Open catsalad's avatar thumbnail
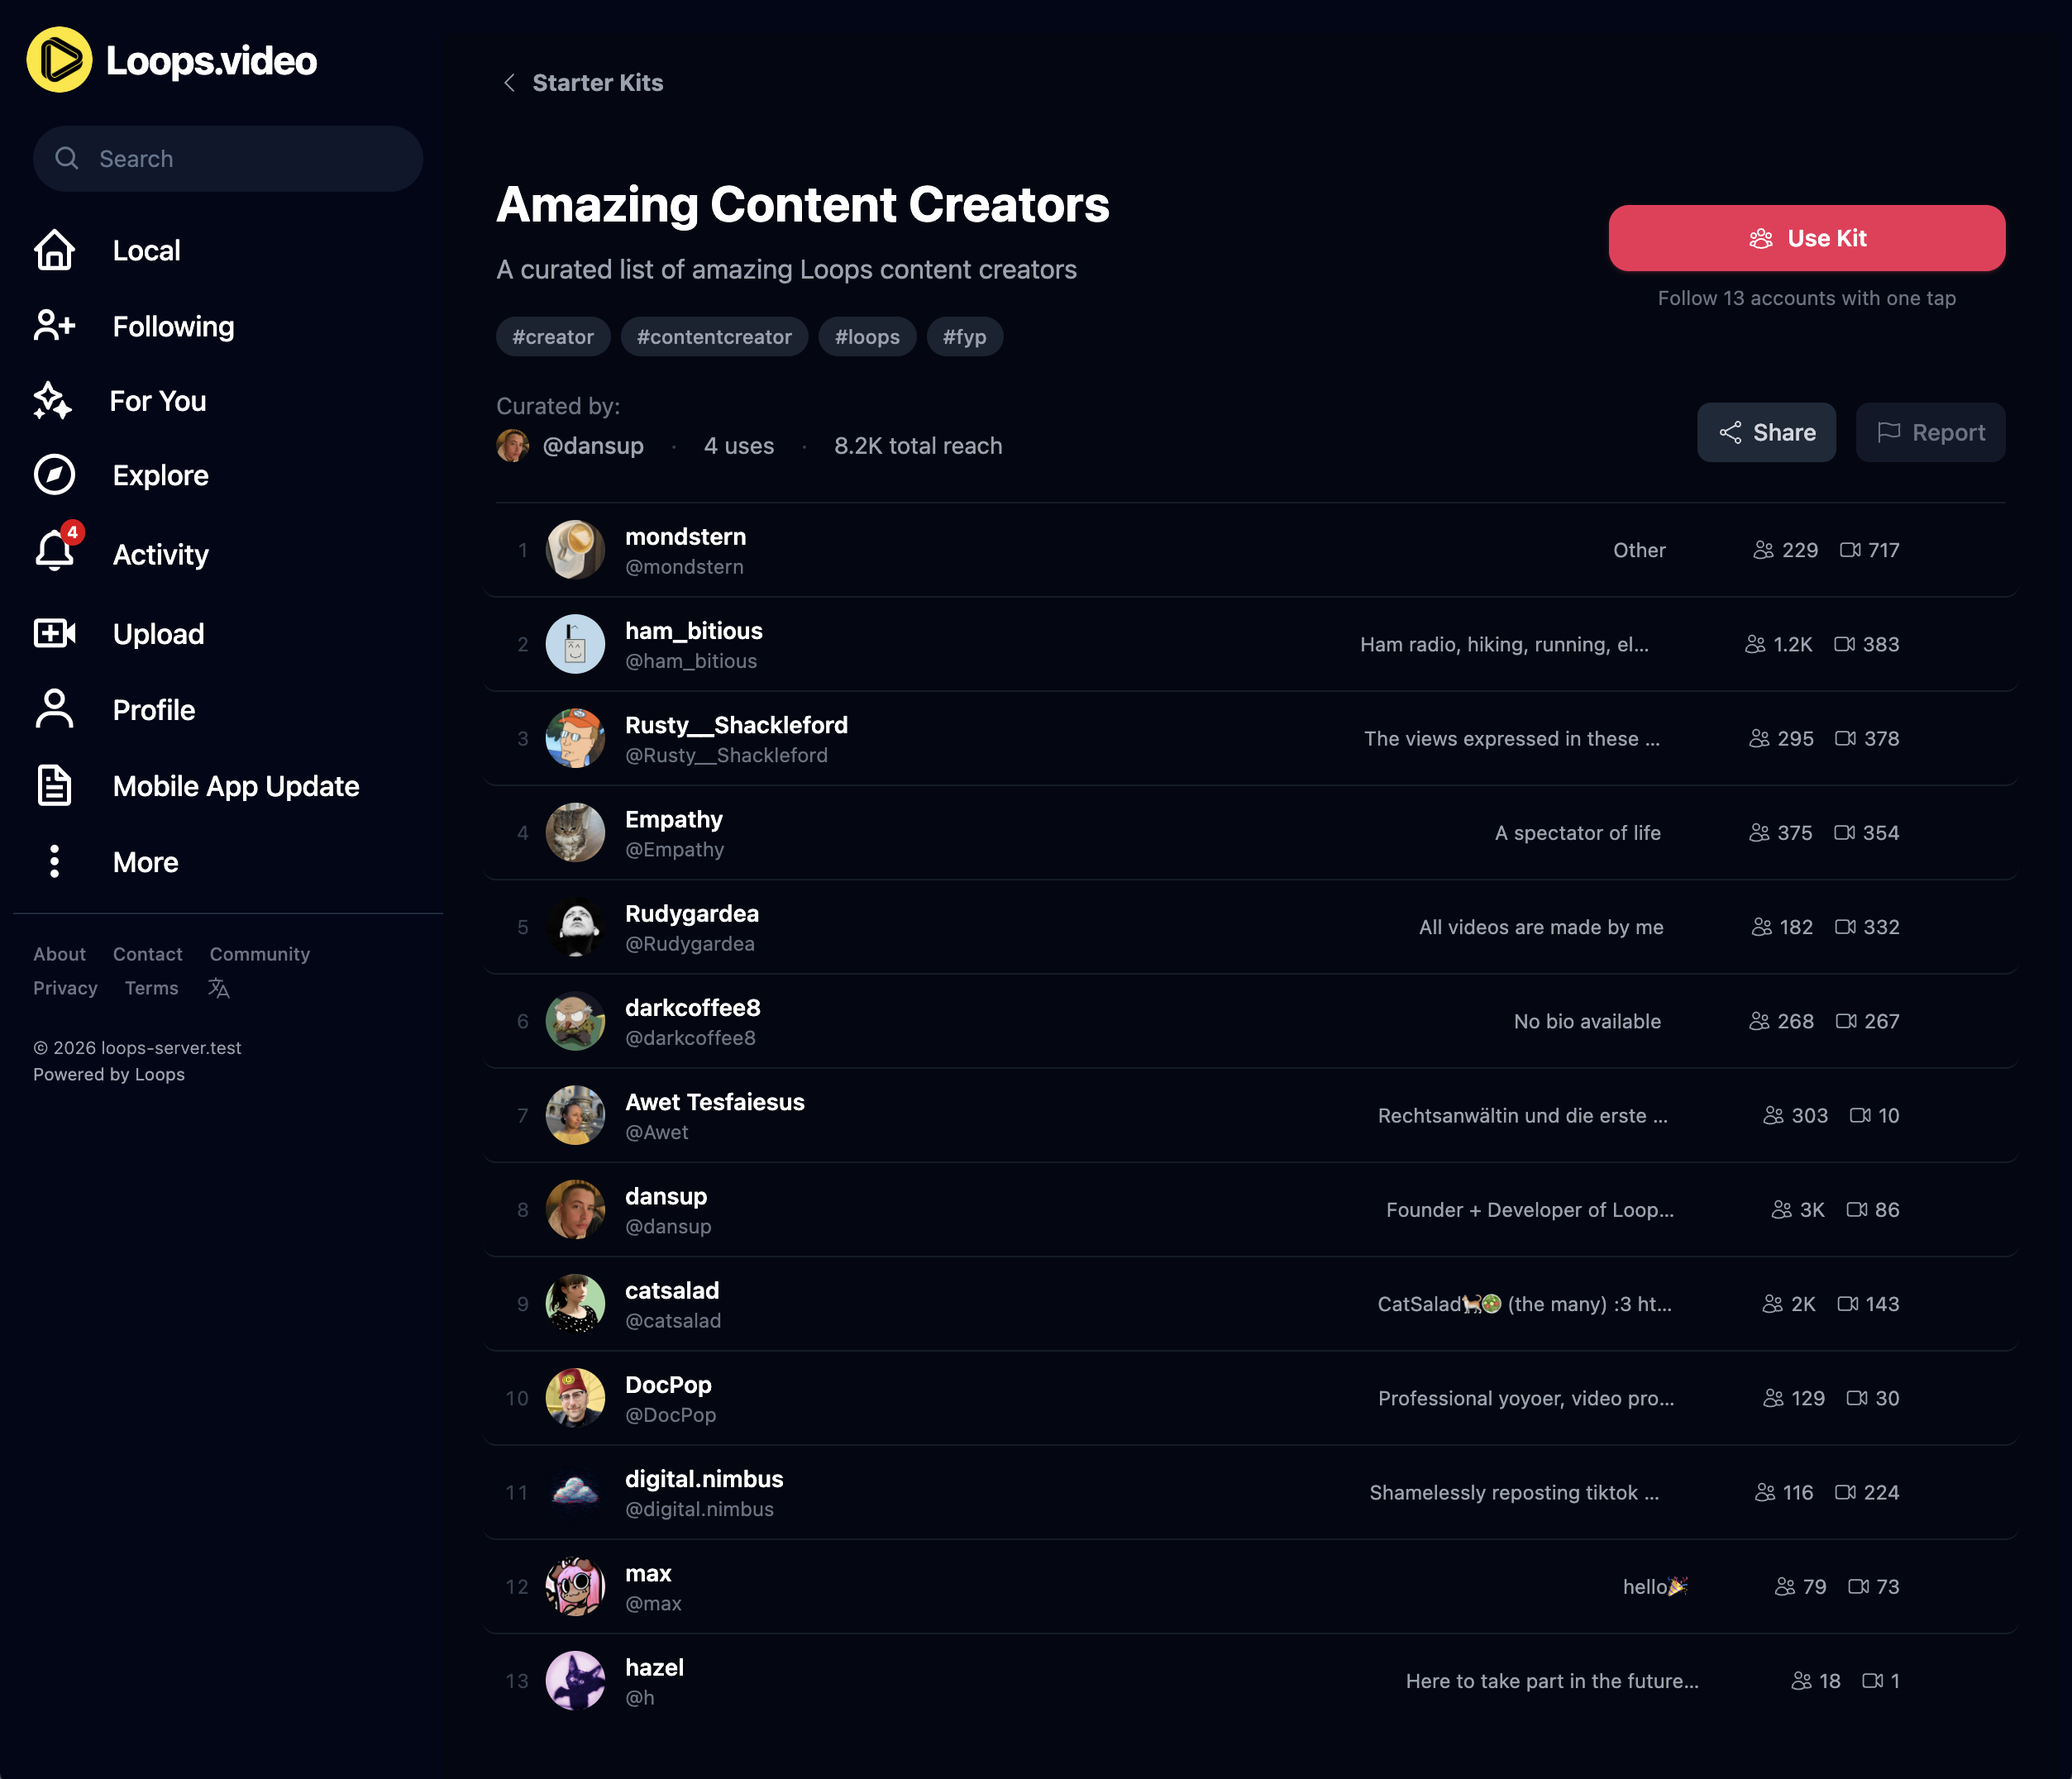The height and width of the screenshot is (1779, 2072). pyautogui.click(x=575, y=1304)
